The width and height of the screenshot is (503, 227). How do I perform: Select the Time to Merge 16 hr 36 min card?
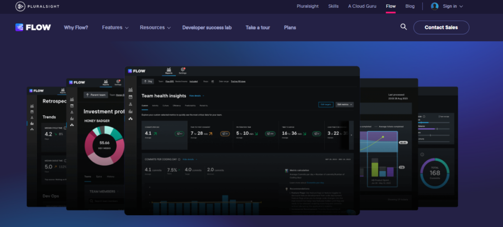301,135
